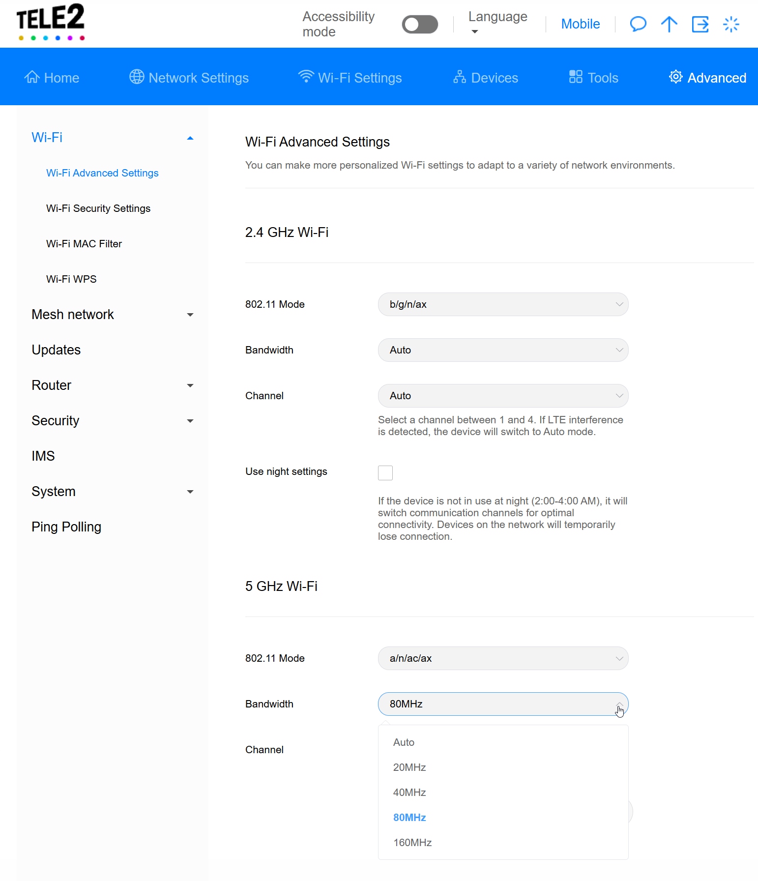Click the globe Network Settings icon
This screenshot has height=881, width=758.
point(137,77)
